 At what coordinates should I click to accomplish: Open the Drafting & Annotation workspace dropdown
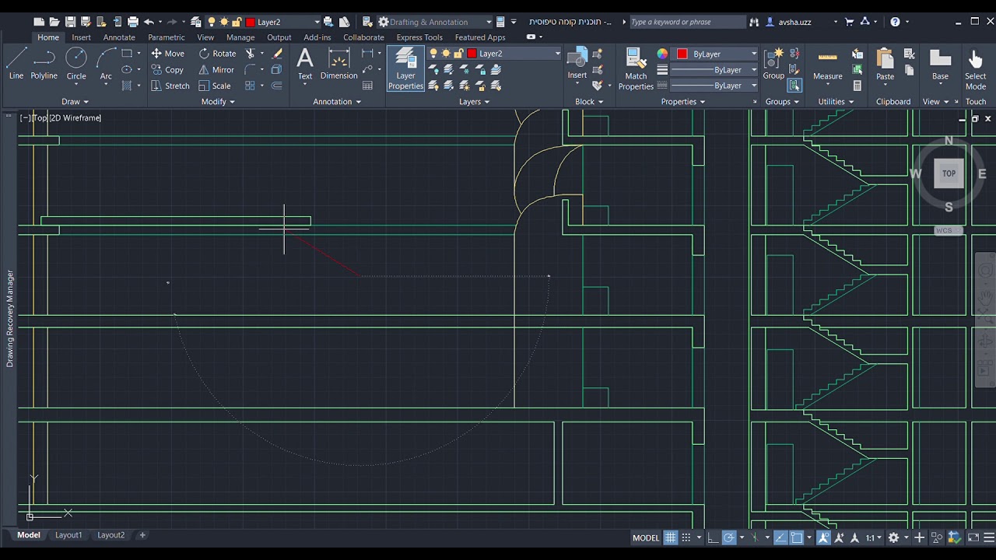point(489,22)
